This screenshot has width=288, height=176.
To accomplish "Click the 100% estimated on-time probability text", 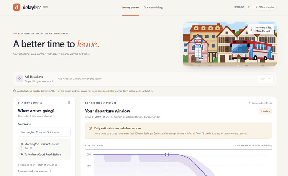I will tap(253, 146).
